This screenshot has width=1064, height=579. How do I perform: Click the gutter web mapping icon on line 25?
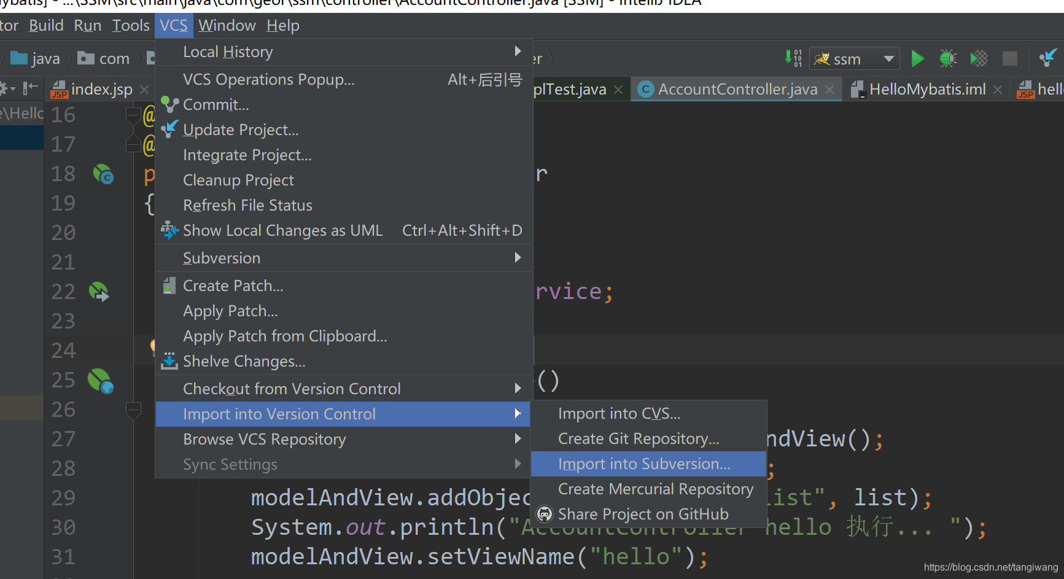(x=101, y=381)
